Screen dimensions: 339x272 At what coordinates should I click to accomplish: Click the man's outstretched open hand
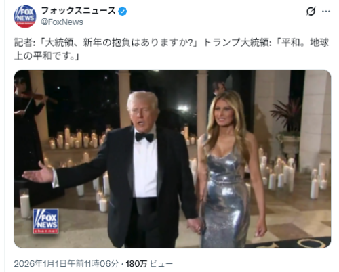pyautogui.click(x=37, y=173)
